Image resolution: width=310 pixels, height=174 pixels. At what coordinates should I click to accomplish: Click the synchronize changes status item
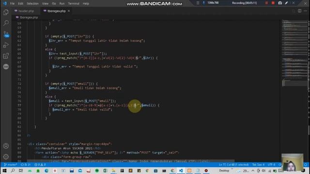click(x=26, y=164)
